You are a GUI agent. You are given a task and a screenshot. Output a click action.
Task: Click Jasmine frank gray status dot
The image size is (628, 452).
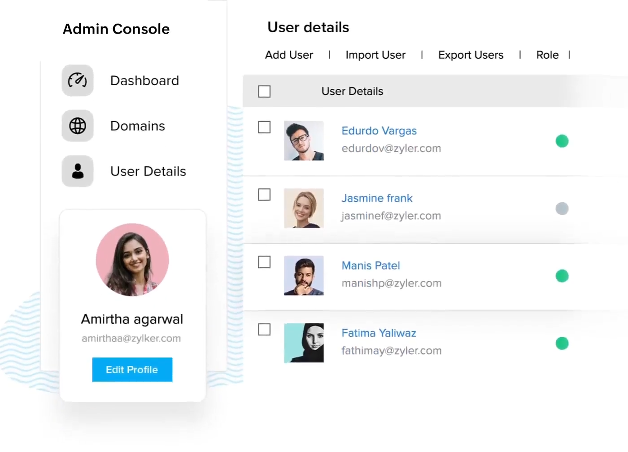(x=562, y=209)
